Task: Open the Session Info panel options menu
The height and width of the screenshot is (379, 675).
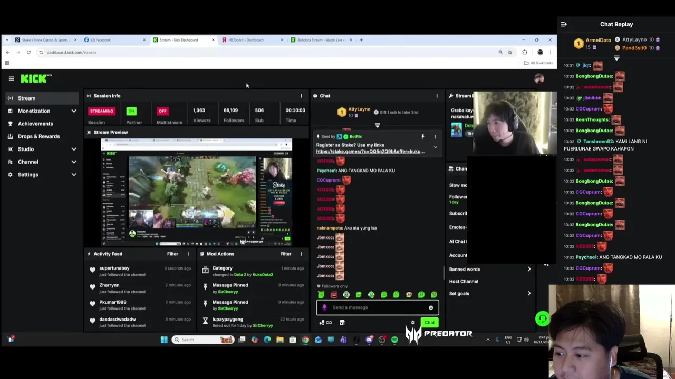Action: (x=301, y=96)
